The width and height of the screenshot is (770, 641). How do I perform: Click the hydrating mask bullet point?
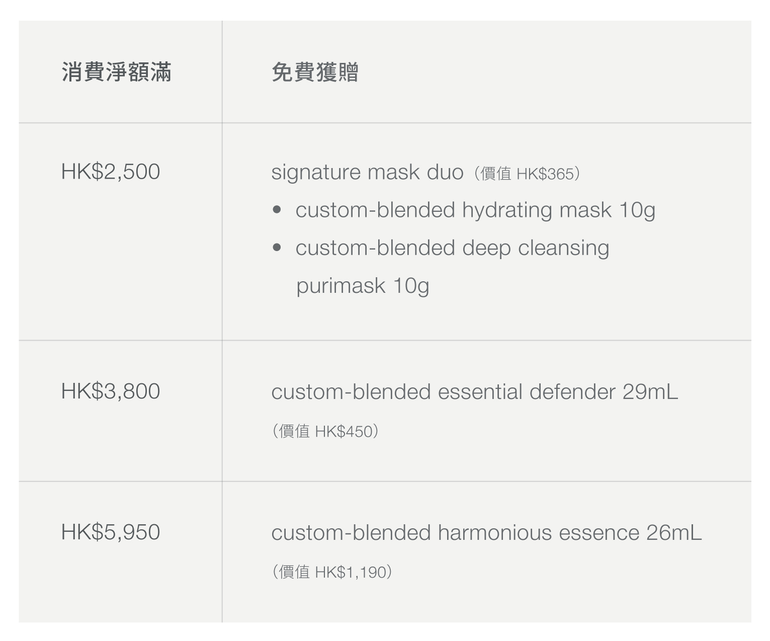pos(277,210)
